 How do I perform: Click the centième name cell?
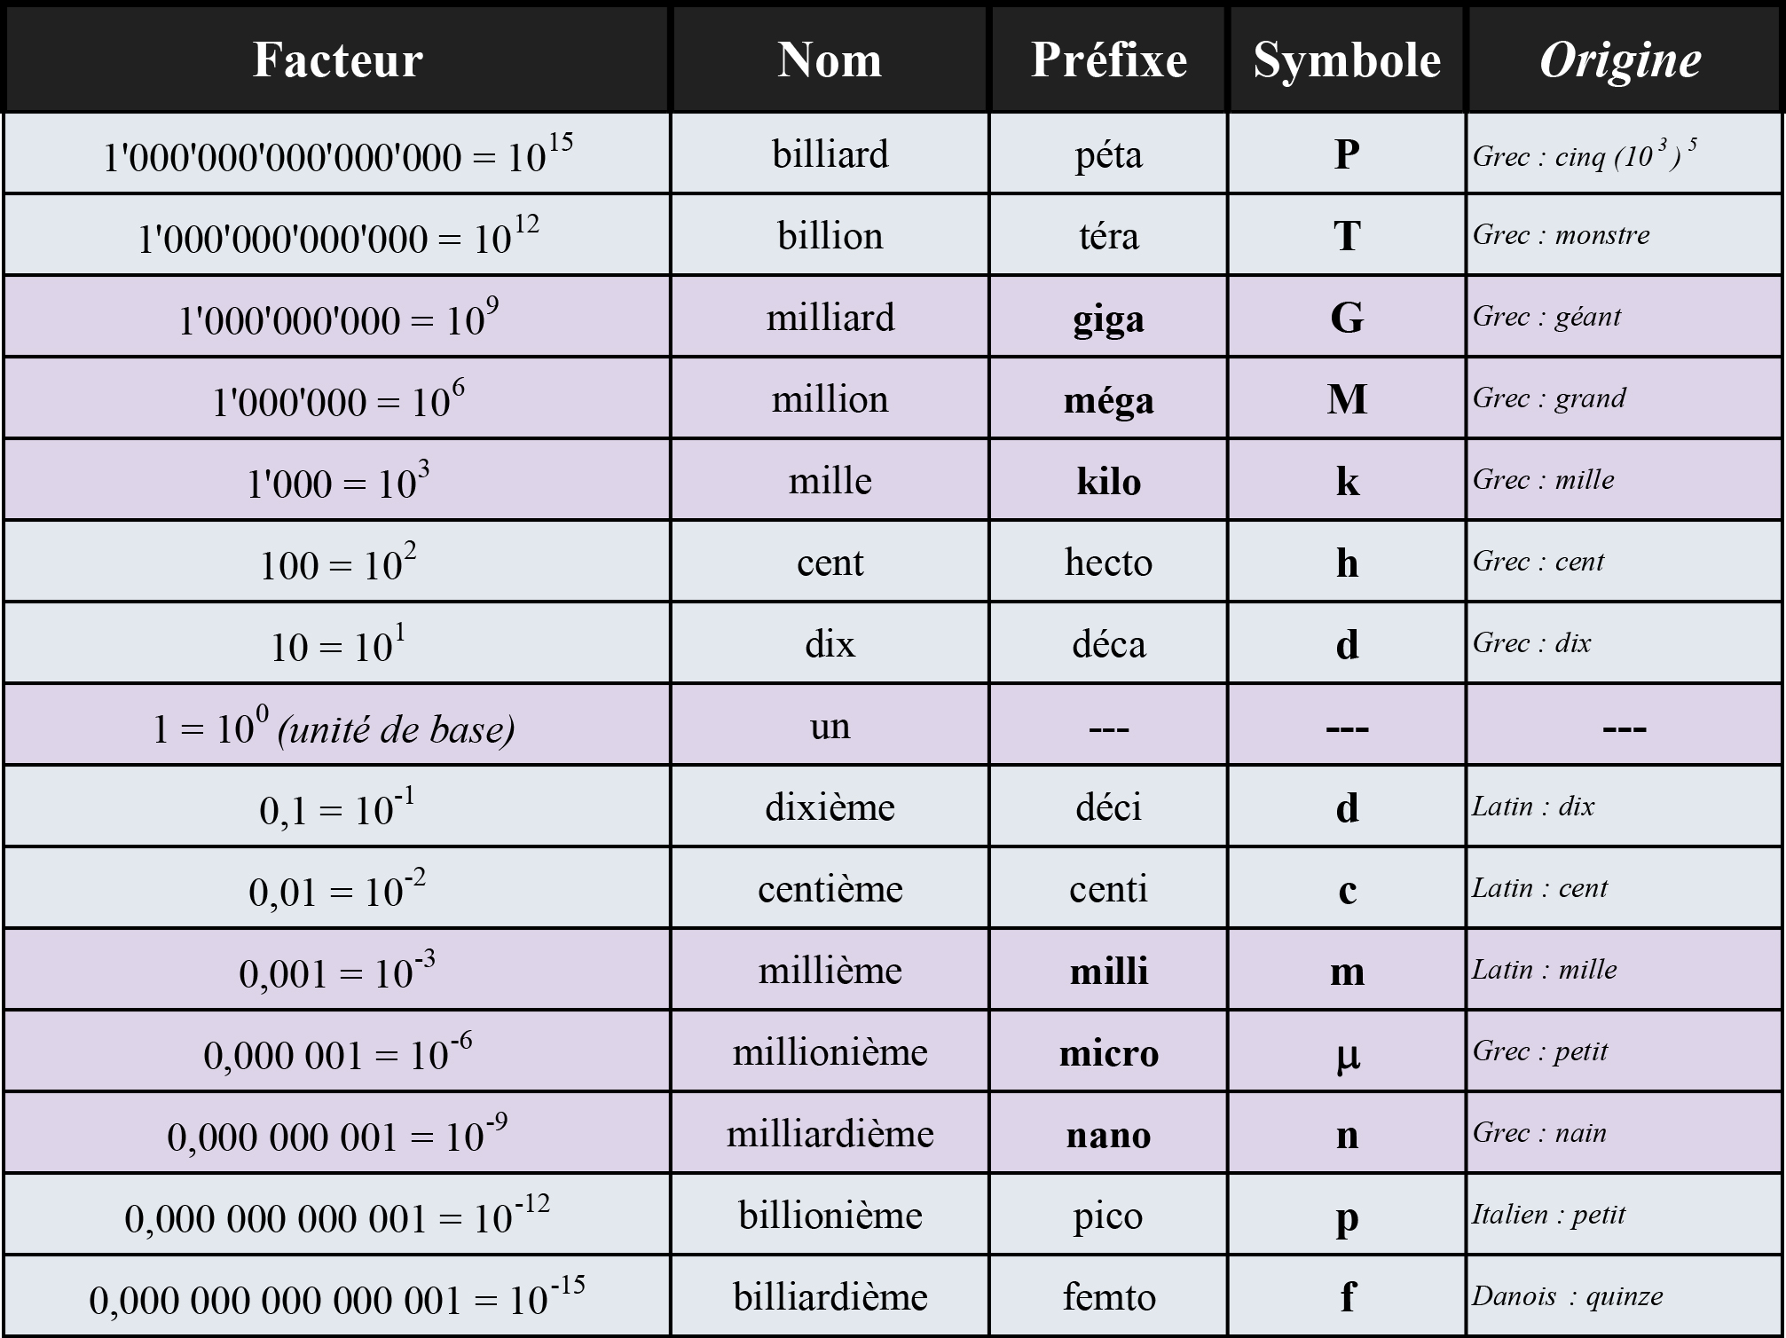point(830,889)
